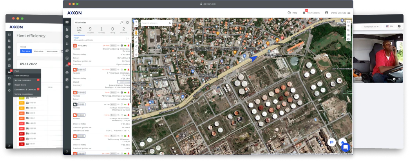409x161 pixels.
Task: Click the blue vehicle arrow marker on map
Action: click(253, 59)
